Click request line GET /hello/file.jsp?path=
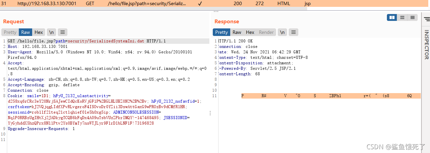The width and height of the screenshot is (430, 153). pyautogui.click(x=87, y=41)
